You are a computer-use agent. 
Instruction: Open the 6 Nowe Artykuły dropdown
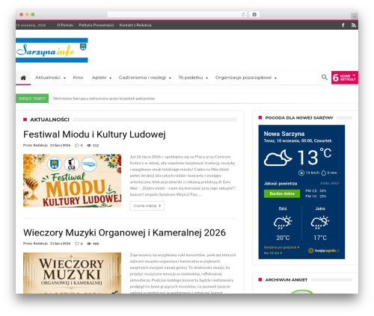[345, 78]
